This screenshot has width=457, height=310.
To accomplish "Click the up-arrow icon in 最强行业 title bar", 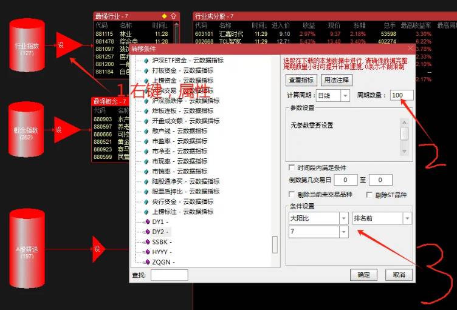I will 173,16.
